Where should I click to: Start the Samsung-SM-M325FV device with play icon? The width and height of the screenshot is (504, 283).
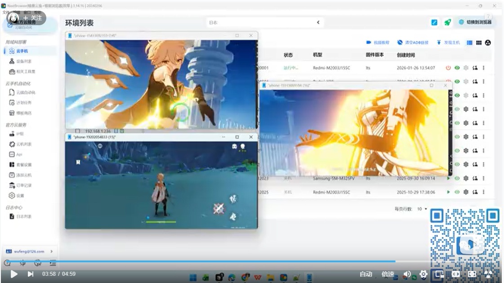448,179
